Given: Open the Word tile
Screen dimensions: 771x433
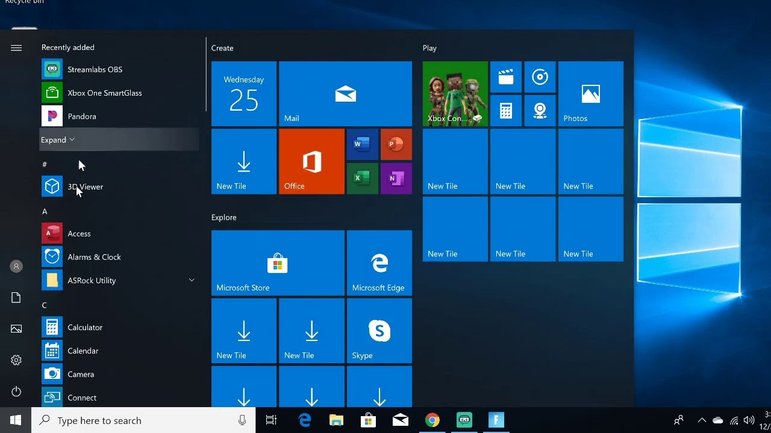Looking at the screenshot, I should 362,144.
